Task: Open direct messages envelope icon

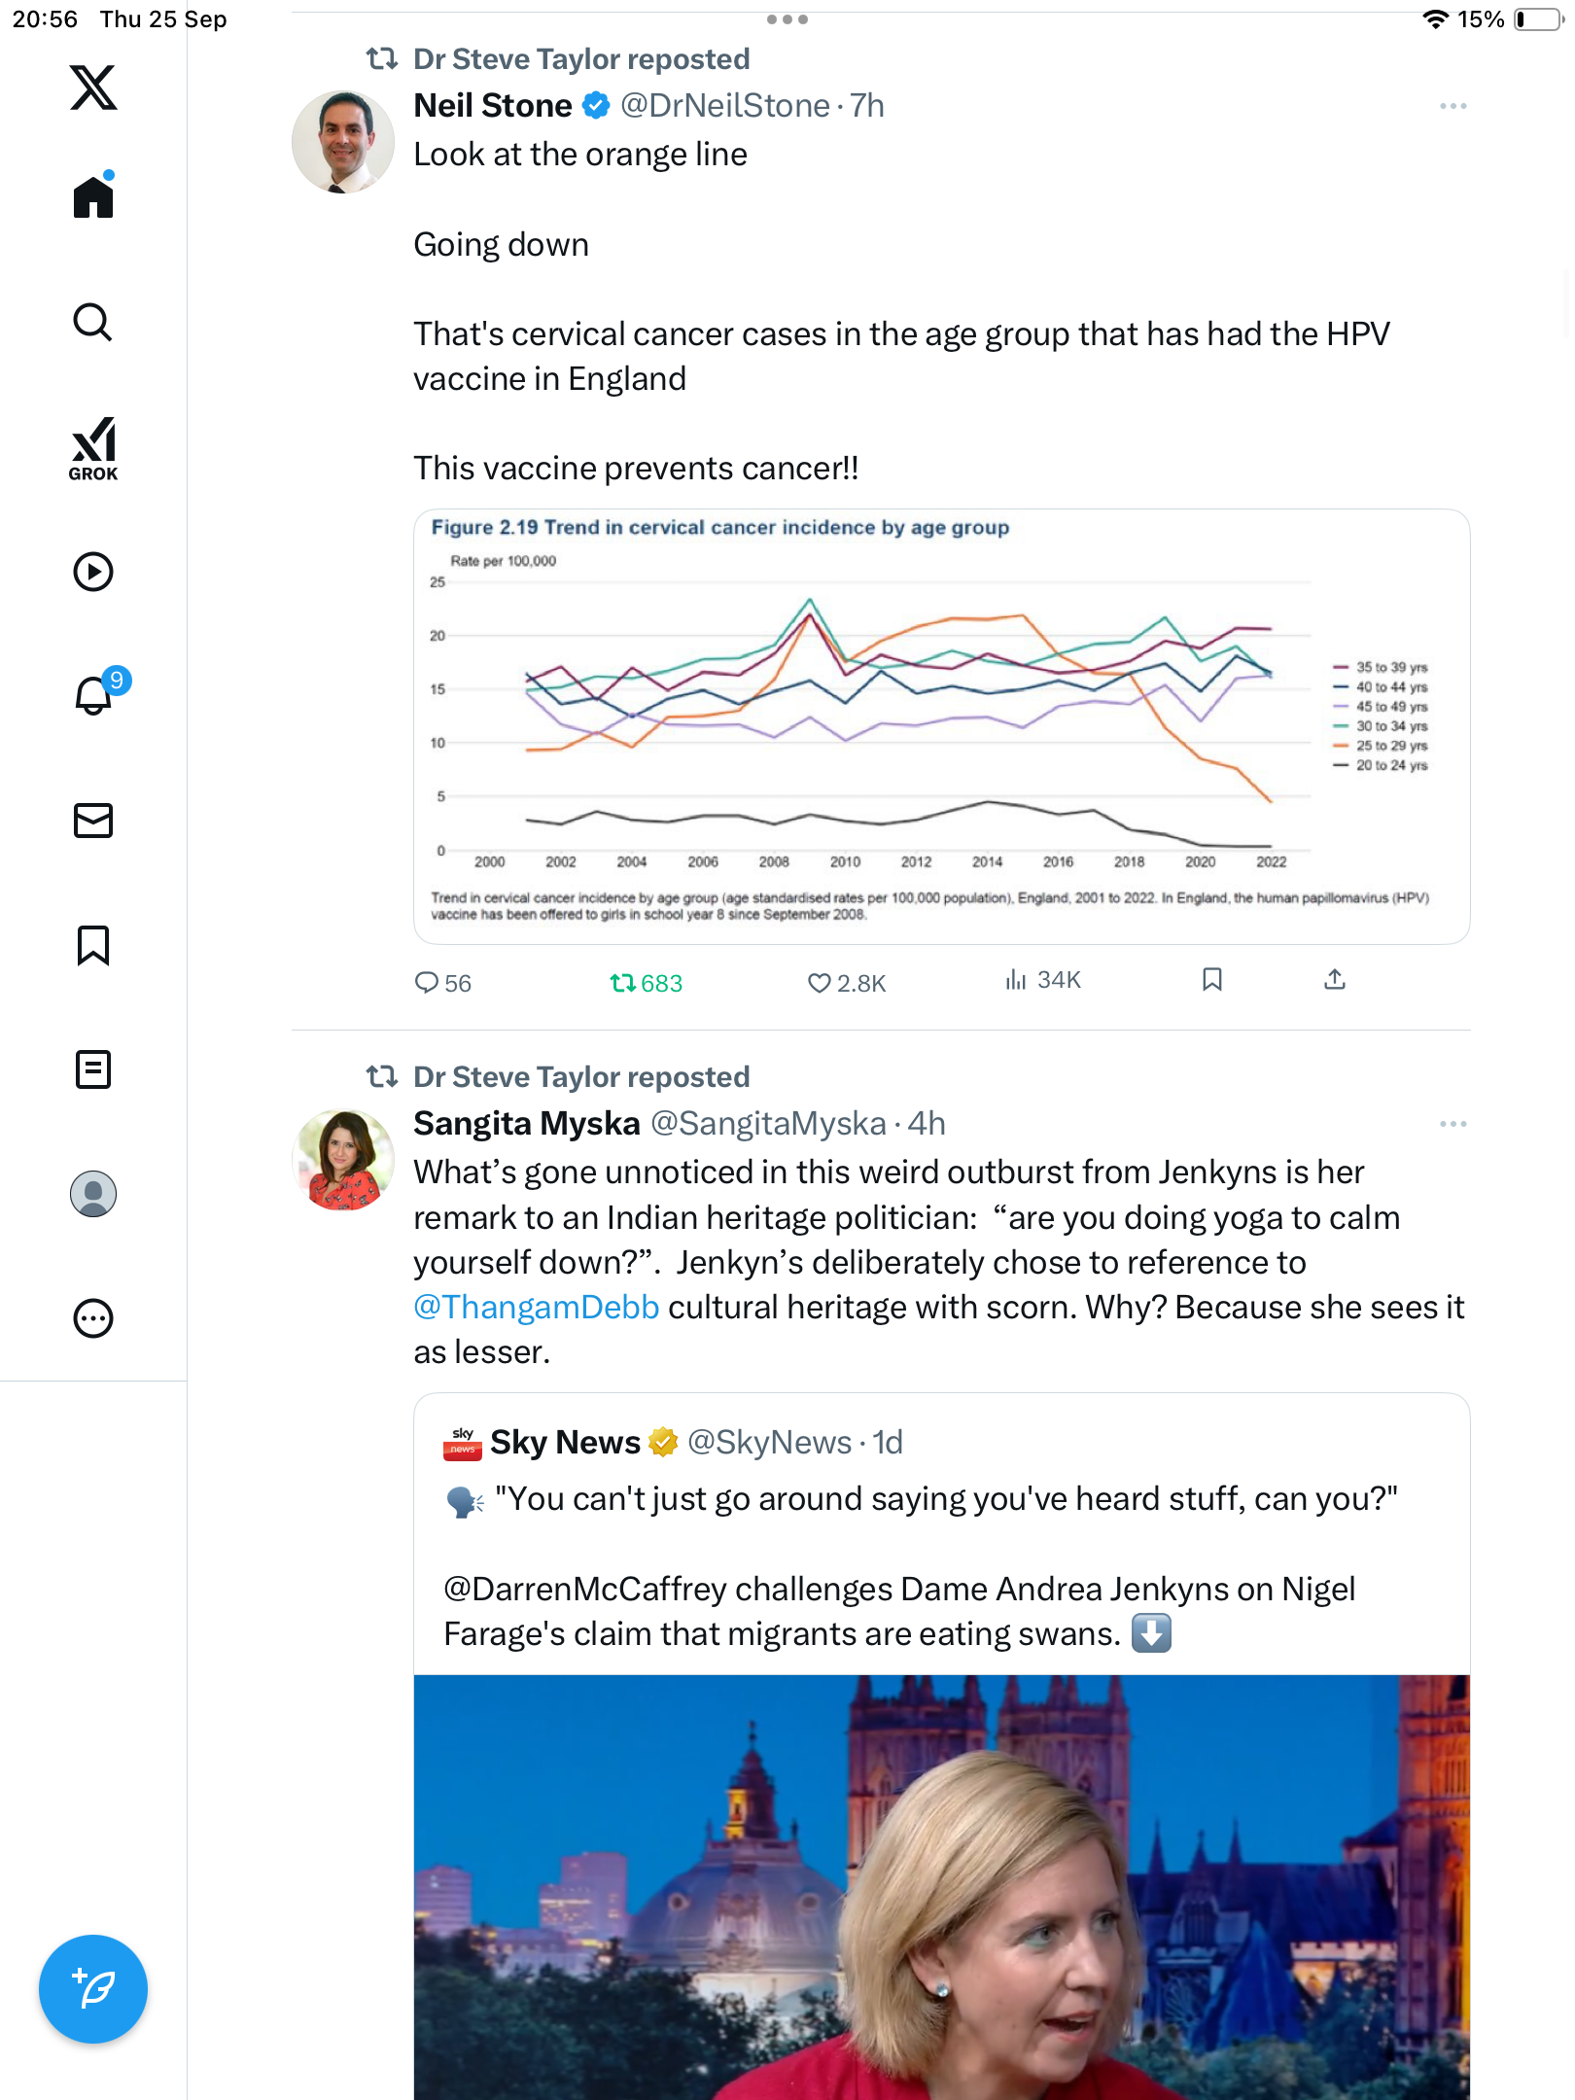Action: [x=93, y=821]
